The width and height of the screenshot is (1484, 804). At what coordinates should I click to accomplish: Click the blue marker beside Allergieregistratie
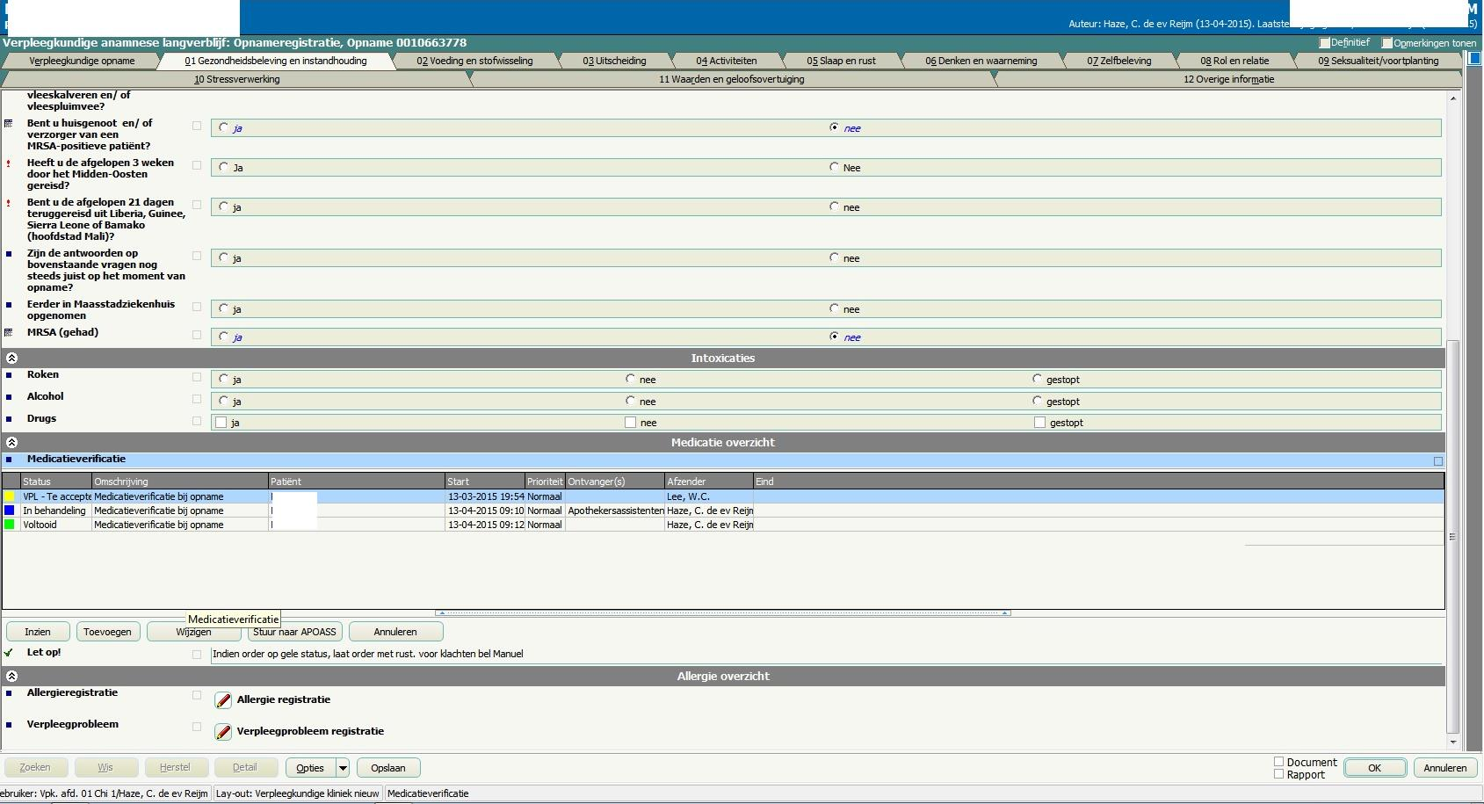click(9, 693)
